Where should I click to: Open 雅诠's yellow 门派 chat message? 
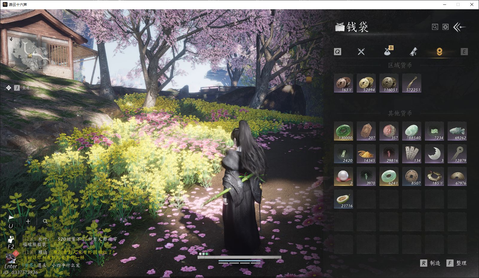69,255
